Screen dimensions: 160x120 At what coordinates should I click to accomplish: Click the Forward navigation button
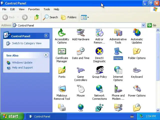25,17
